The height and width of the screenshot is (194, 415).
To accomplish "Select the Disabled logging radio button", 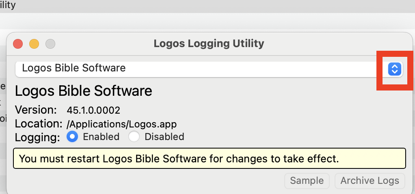I will [x=134, y=137].
